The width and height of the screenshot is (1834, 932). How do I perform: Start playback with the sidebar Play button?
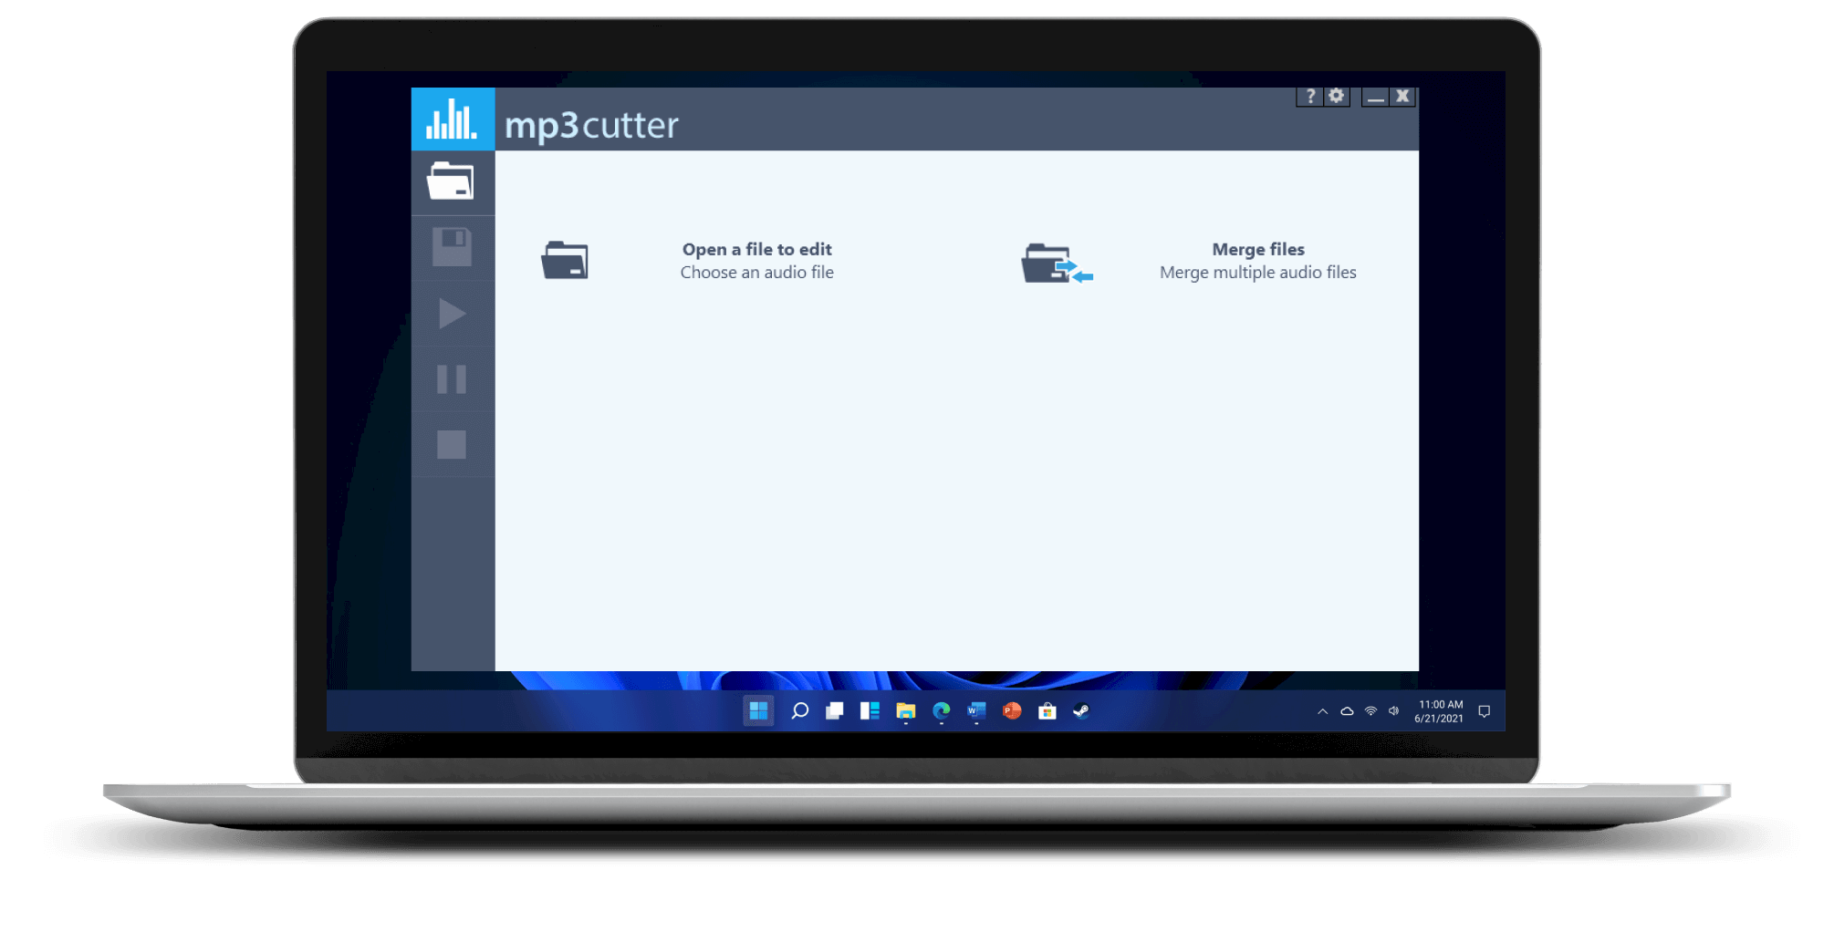tap(452, 314)
